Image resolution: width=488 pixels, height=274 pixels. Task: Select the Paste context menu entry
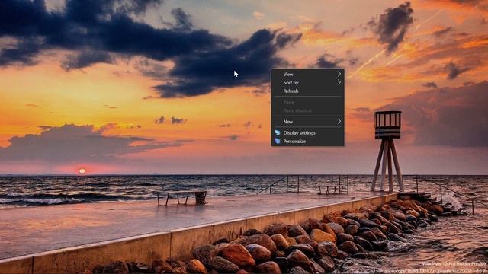tap(307, 102)
